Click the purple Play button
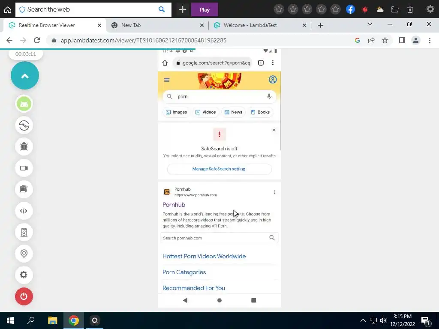Viewport: 439px width, 329px height. (x=204, y=10)
